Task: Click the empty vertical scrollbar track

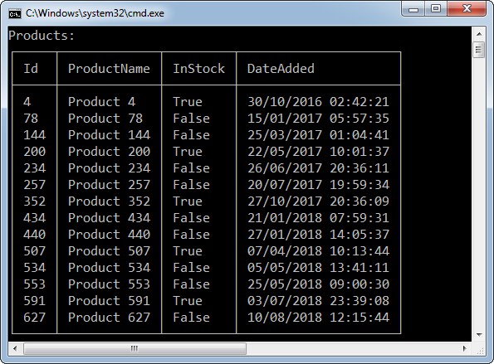Action: (479, 193)
